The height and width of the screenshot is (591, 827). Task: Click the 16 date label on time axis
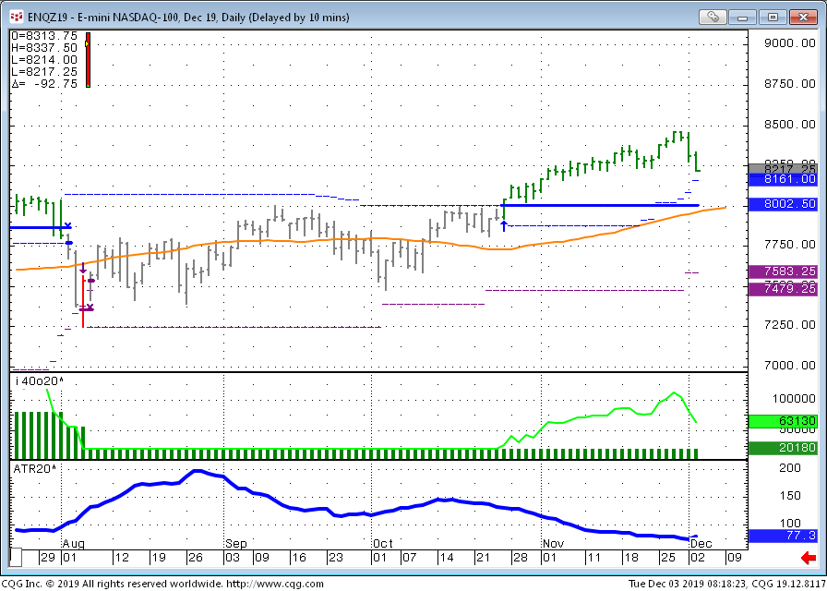pyautogui.click(x=298, y=557)
